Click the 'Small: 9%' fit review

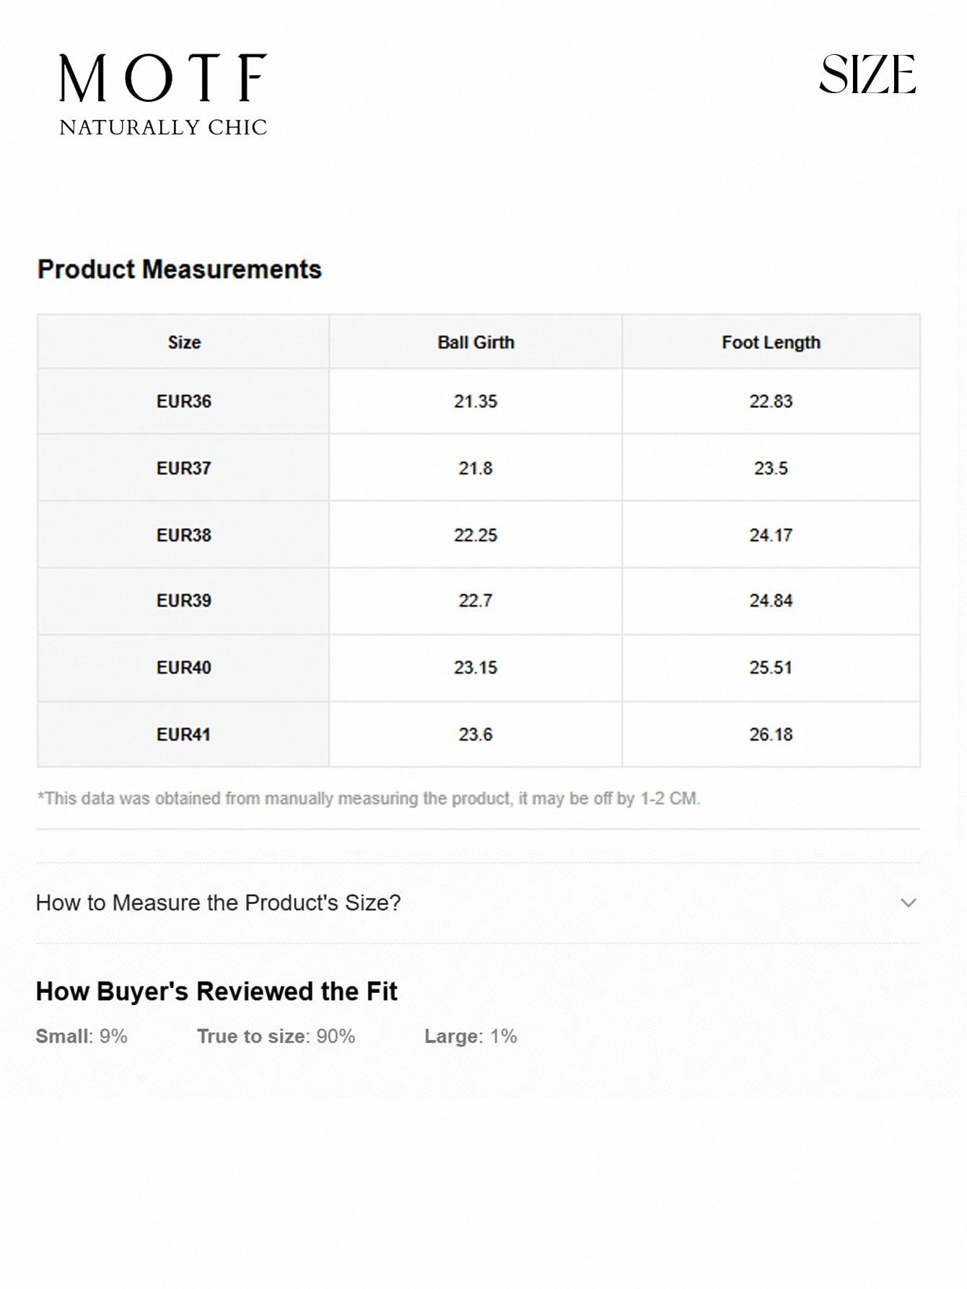click(82, 1036)
